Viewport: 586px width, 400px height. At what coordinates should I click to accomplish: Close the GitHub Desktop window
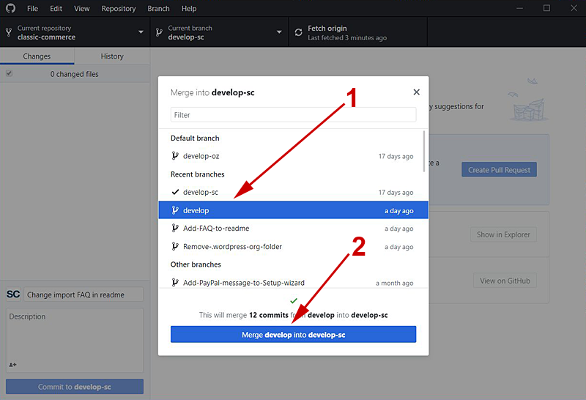tap(574, 8)
